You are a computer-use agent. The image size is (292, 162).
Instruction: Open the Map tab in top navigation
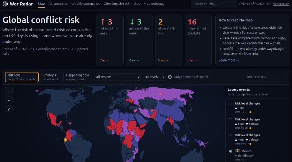point(41,4)
